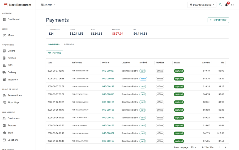Screen dimensions: 239x150
Task: Open order link ORD-000015
Action: (x=108, y=94)
